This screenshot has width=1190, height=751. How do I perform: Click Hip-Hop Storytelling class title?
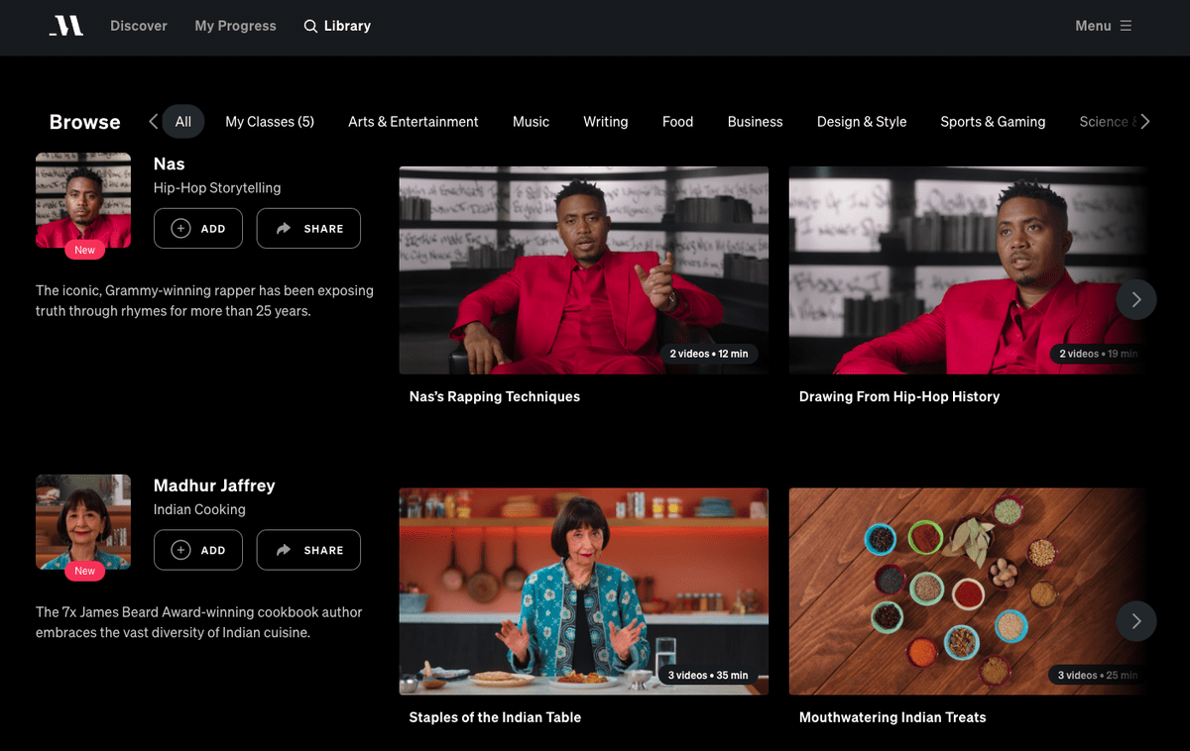[x=217, y=187]
